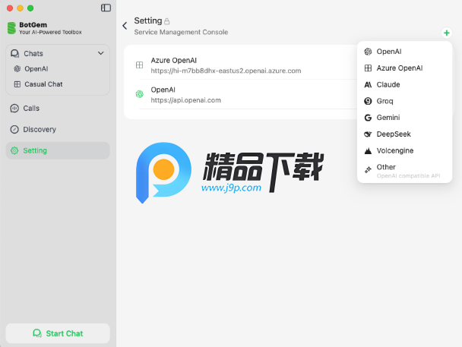
Task: Click the lock icon next to Setting
Action: pyautogui.click(x=166, y=21)
